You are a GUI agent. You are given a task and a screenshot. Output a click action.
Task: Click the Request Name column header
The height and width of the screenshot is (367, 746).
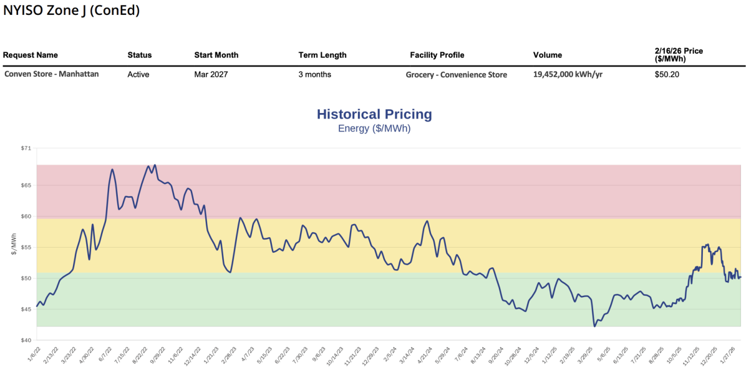(30, 55)
